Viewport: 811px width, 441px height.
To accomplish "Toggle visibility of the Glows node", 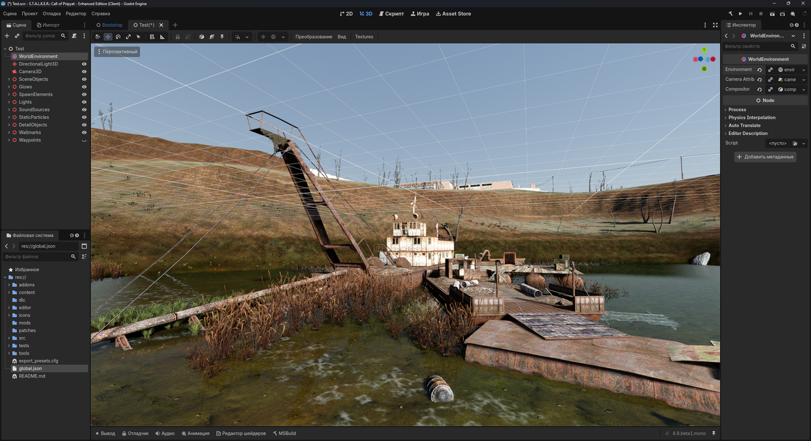I will [84, 87].
